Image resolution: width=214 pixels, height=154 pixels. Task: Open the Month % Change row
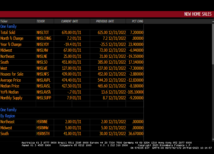click(12, 38)
